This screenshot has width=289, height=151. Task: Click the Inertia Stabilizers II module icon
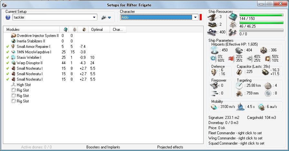tap(13, 41)
